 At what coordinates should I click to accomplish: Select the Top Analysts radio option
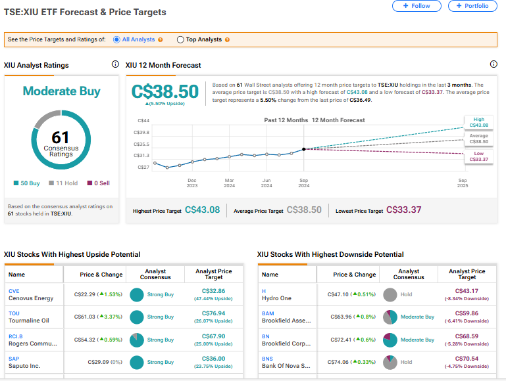coord(180,39)
